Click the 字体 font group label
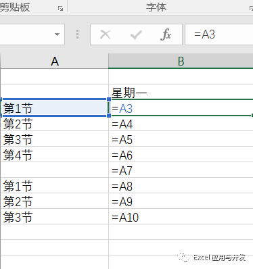Viewport: 253px width, 269px height. point(156,7)
